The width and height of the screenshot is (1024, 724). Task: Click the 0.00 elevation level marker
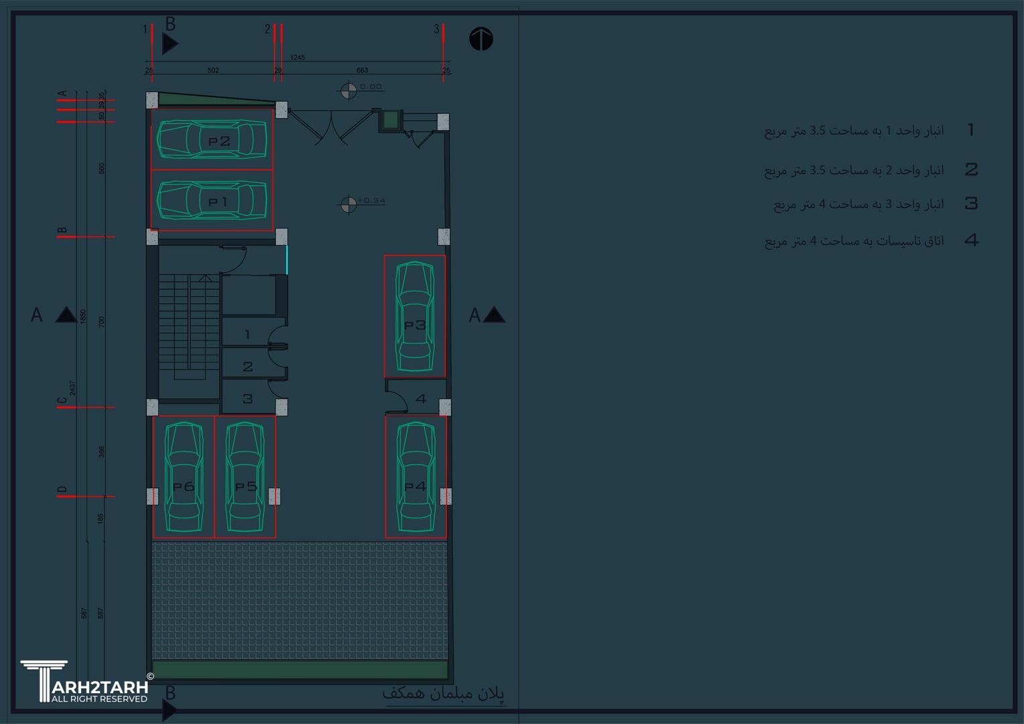pos(348,90)
